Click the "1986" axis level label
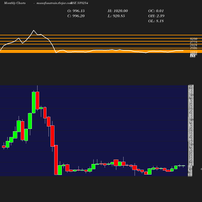Screen dimensions: 202x202 pos(194,48)
